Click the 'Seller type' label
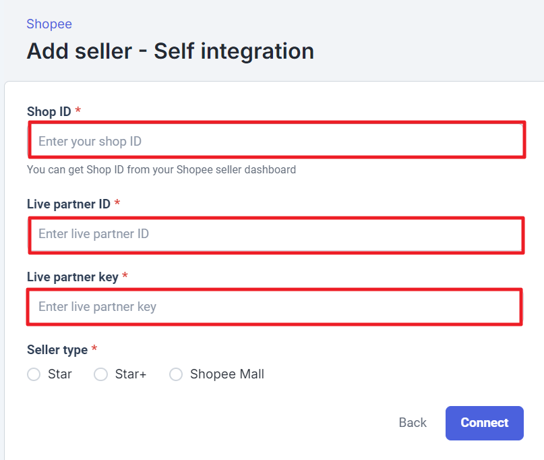Viewport: 544px width, 460px height. [x=57, y=349]
